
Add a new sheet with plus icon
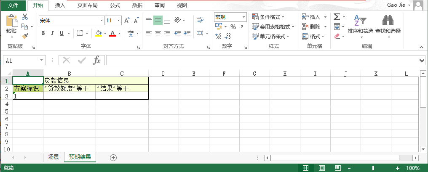pos(113,157)
